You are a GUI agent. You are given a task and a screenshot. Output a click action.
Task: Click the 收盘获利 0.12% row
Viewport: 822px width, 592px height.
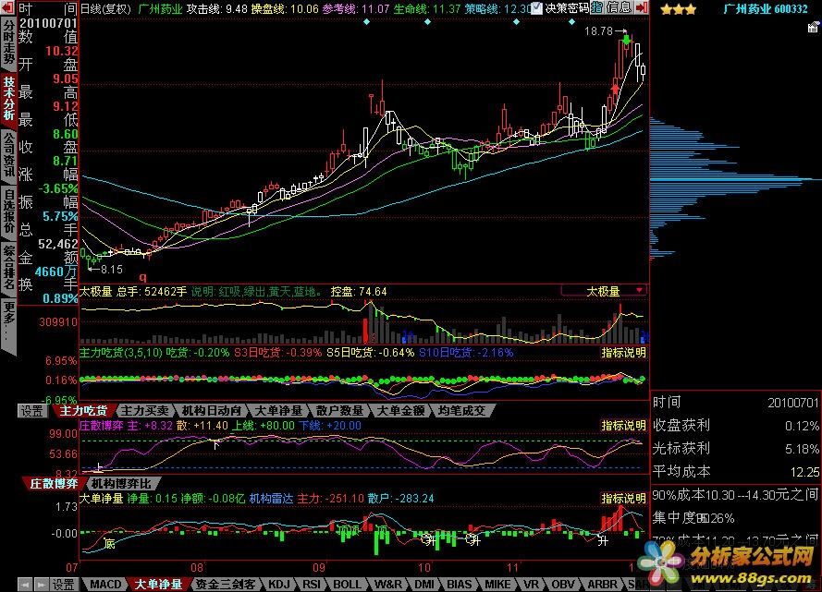coord(736,426)
